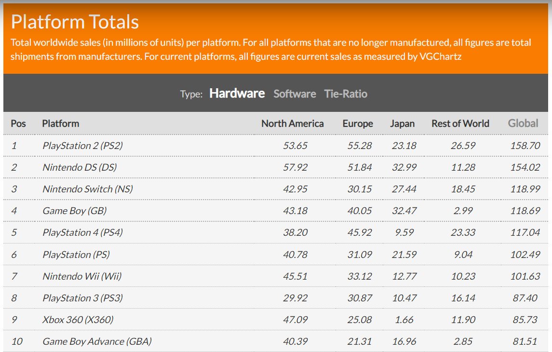Viewport: 552px width, 352px height.
Task: Sort table by Japan column
Action: click(x=402, y=123)
